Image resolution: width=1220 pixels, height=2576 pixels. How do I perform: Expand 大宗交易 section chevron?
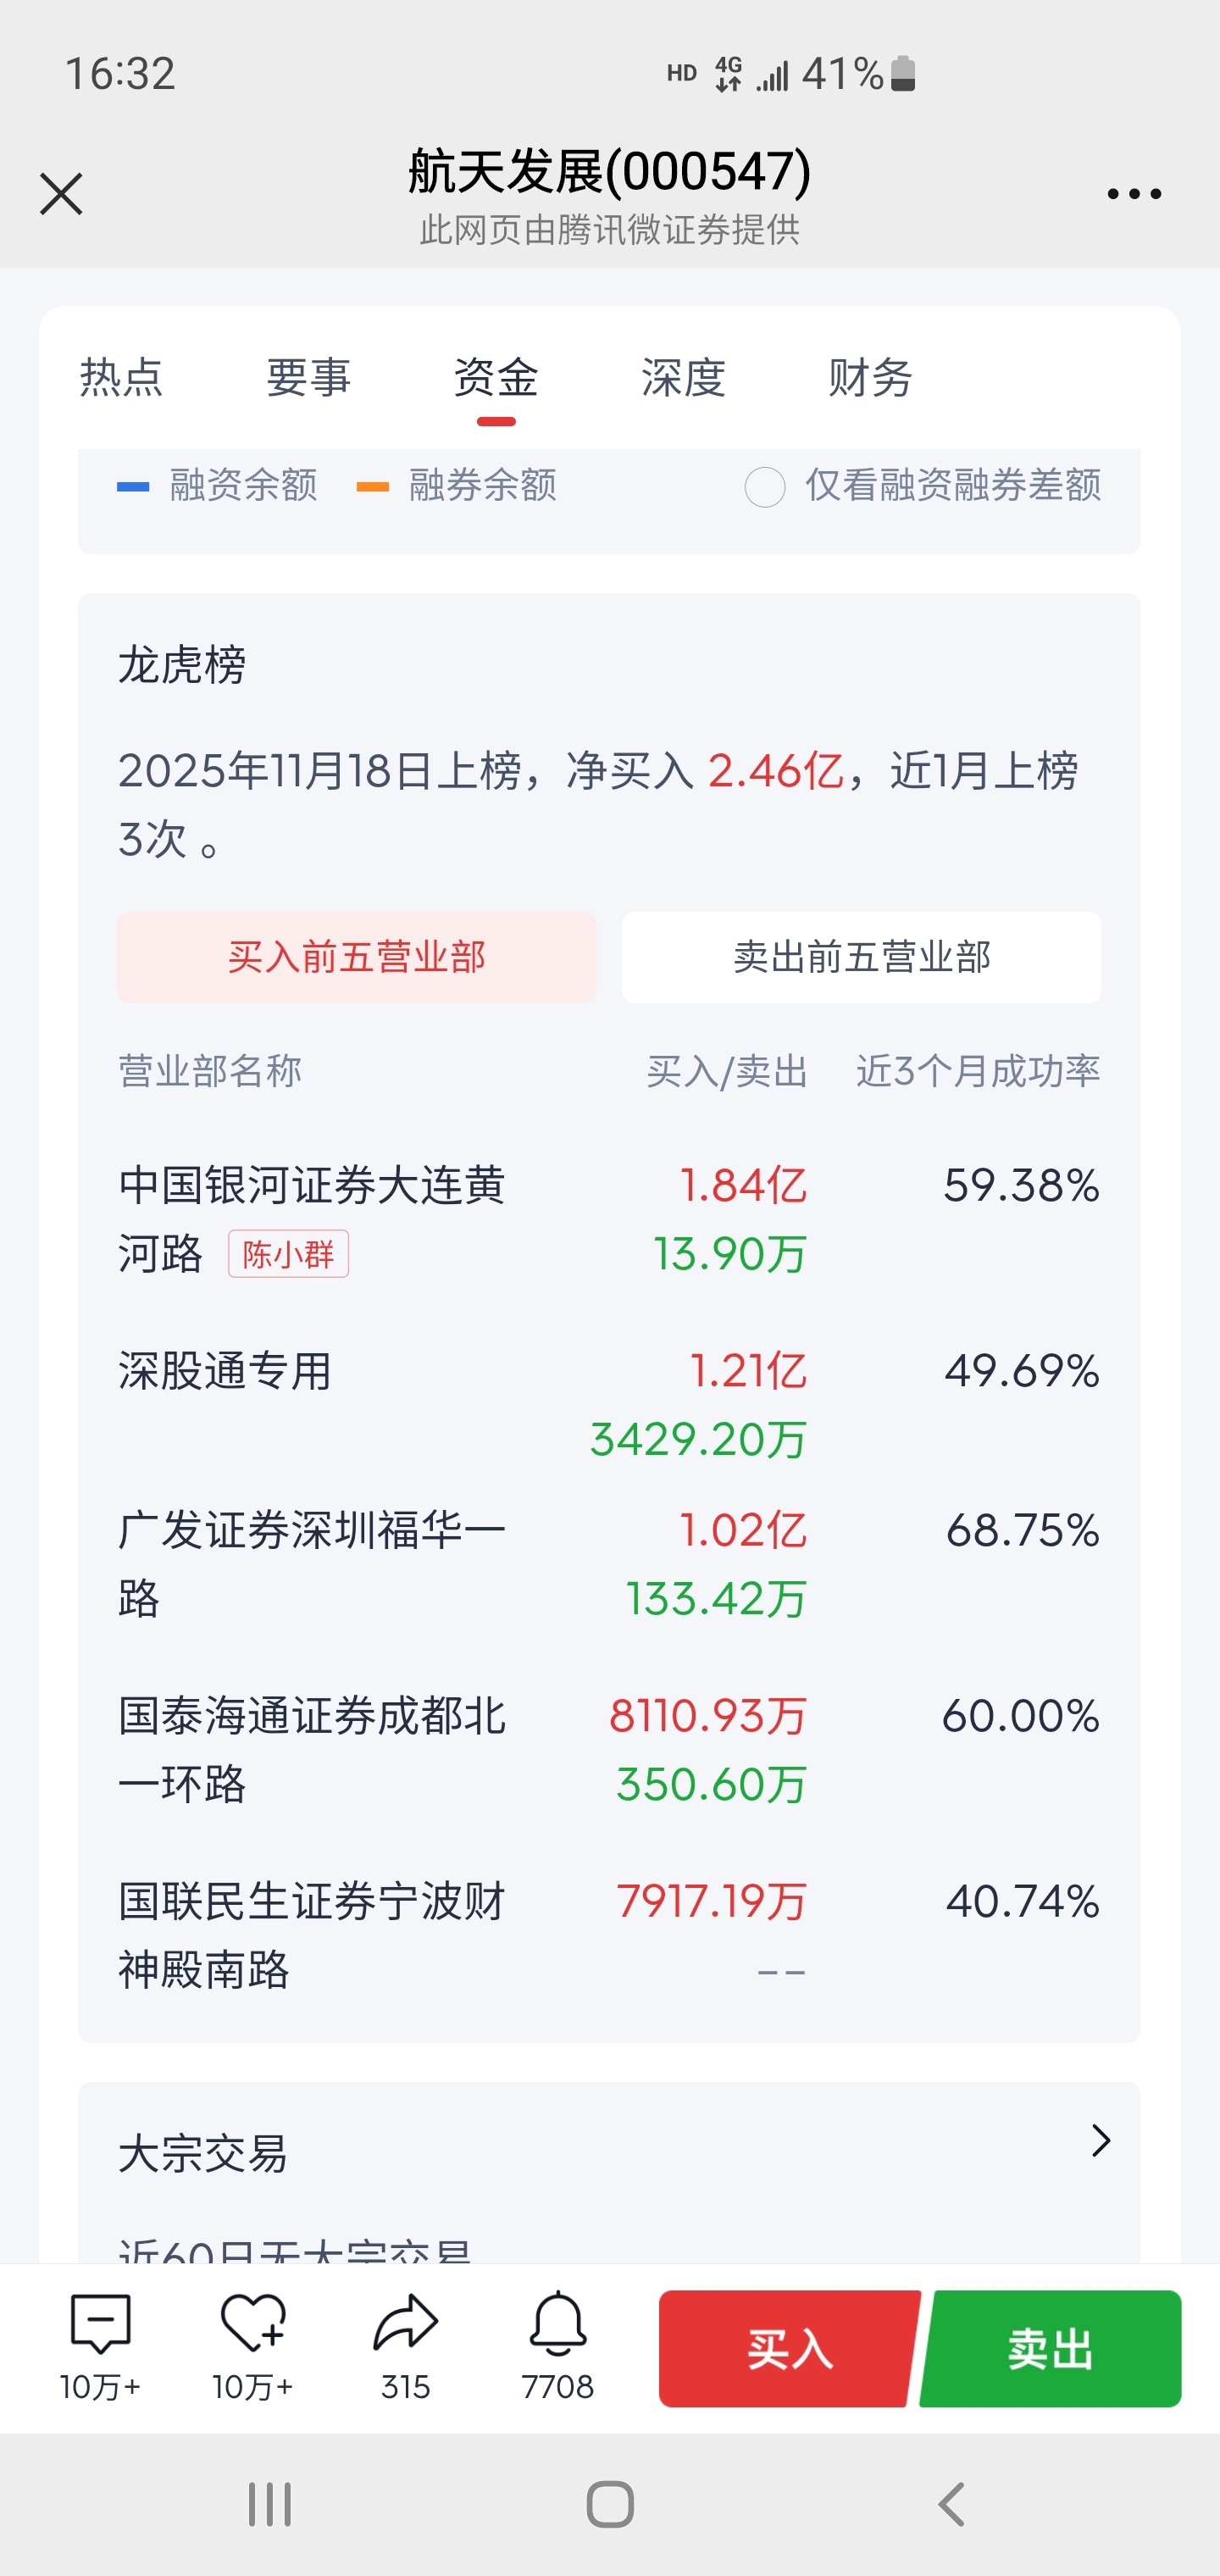(1100, 2141)
